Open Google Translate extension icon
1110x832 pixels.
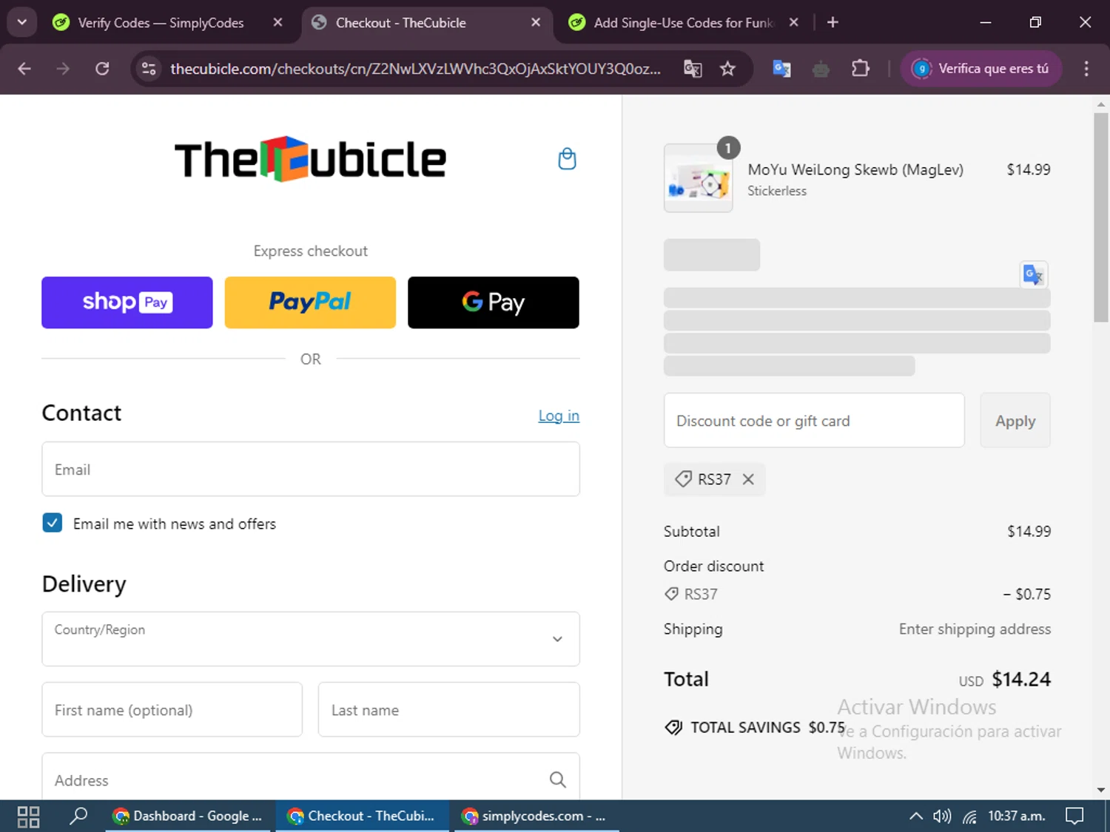(x=781, y=69)
